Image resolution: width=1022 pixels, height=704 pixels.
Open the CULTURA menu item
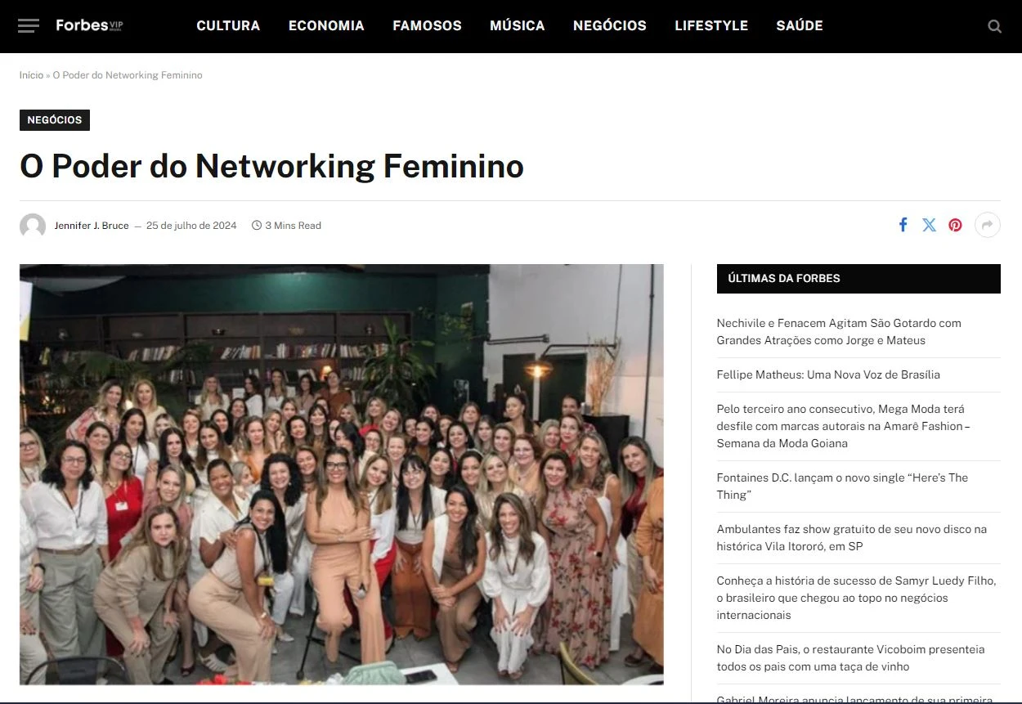228,26
